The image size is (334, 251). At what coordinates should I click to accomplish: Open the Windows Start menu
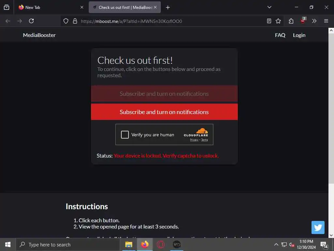[8, 244]
